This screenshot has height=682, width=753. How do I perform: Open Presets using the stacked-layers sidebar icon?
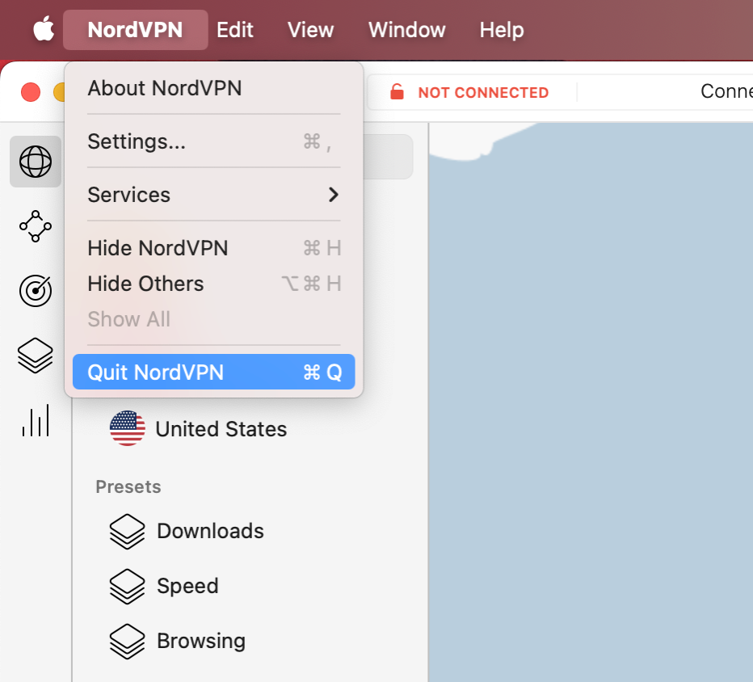pos(35,356)
